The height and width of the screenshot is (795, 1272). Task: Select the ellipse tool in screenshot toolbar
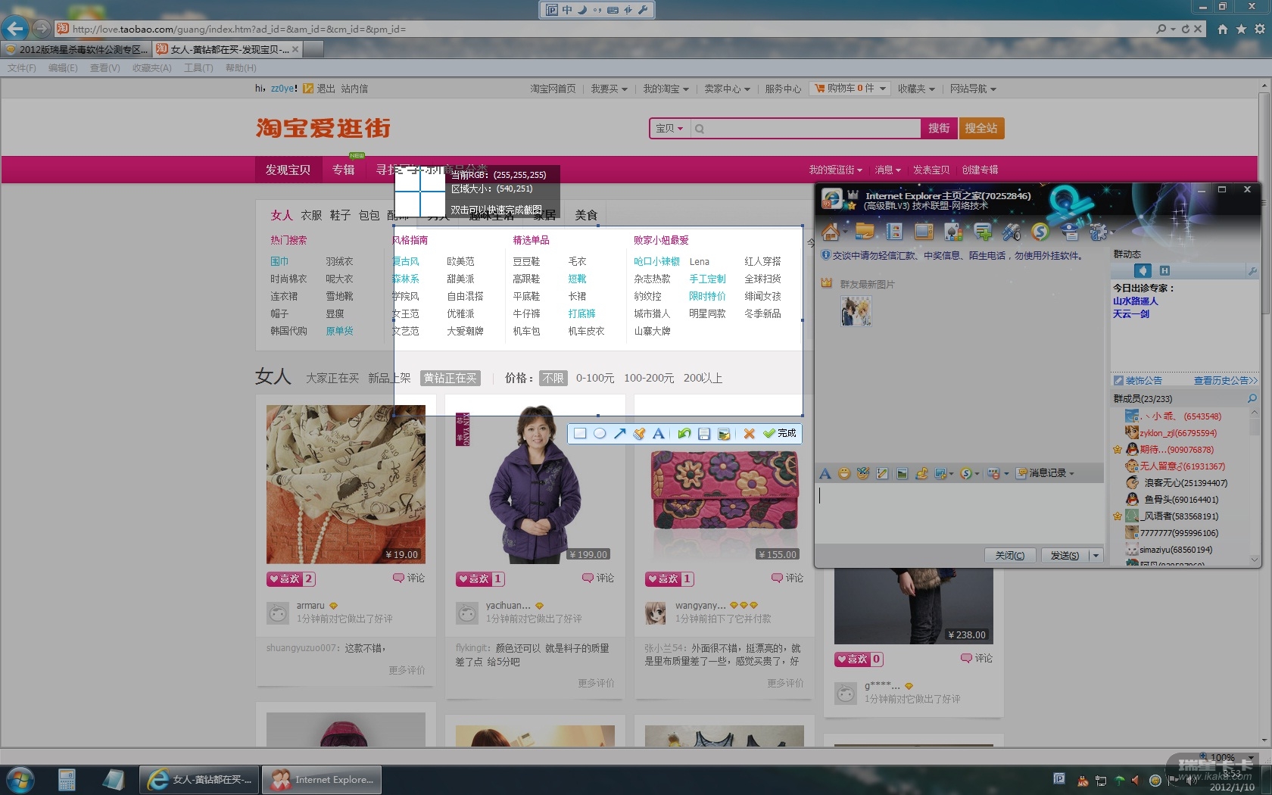click(x=600, y=433)
